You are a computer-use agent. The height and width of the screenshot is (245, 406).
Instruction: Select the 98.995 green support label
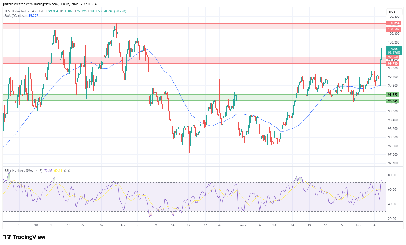tap(393, 95)
